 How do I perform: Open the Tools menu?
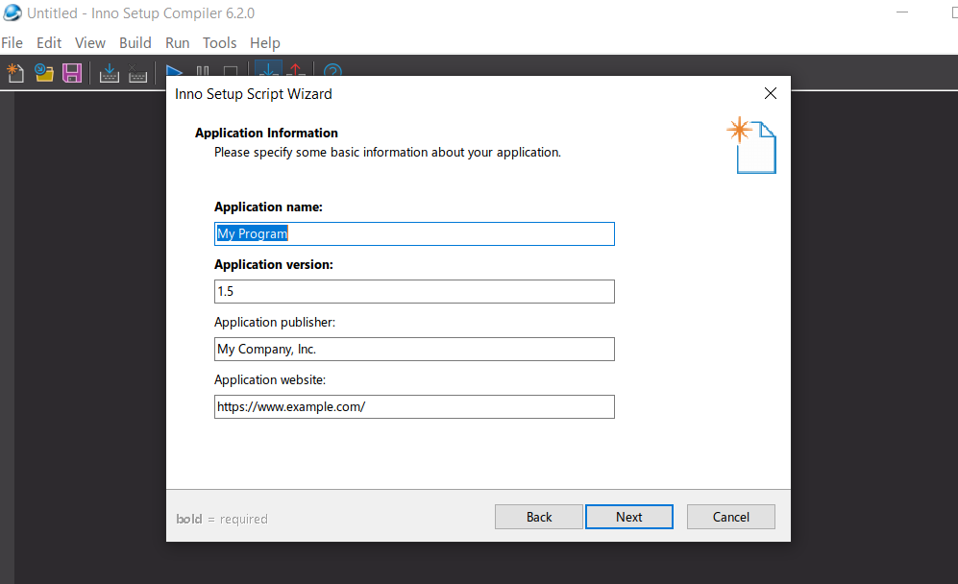(219, 43)
